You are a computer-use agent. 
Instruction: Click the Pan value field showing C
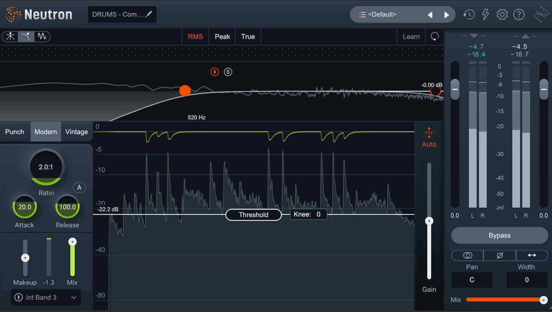click(x=472, y=280)
